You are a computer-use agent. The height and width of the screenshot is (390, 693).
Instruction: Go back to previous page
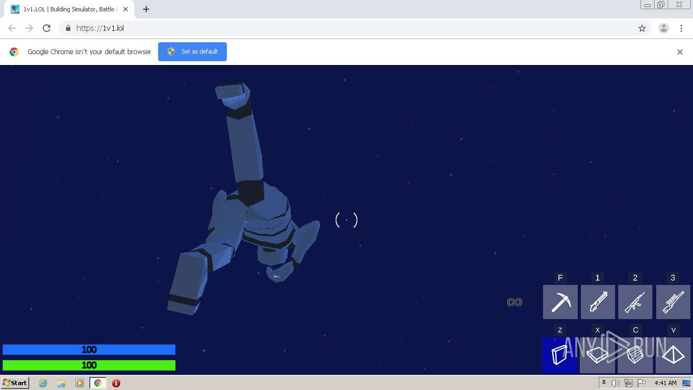(x=12, y=28)
